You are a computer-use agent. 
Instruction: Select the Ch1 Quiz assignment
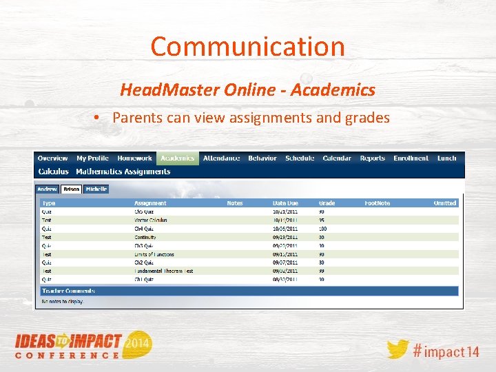[x=249, y=280]
